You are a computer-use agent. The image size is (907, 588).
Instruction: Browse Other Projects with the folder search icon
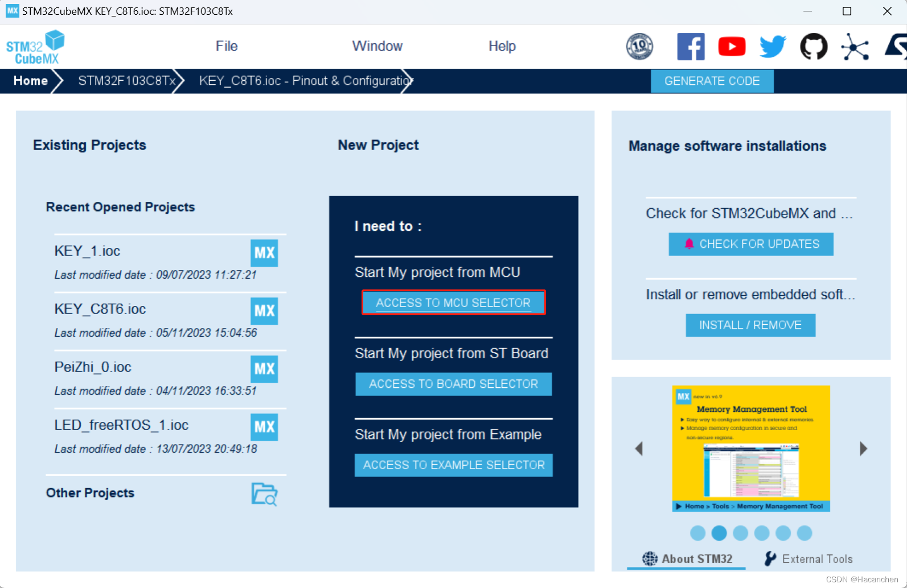click(x=264, y=494)
